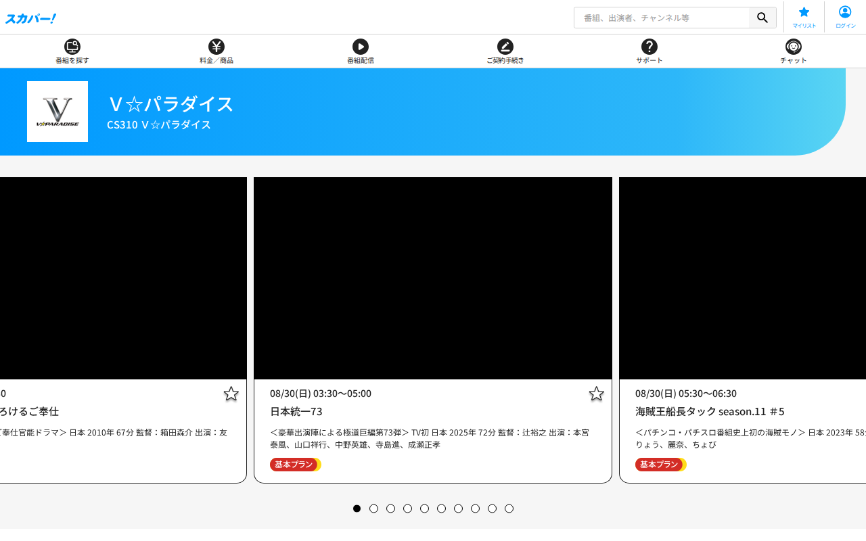Click the search magnifier button
Image resolution: width=866 pixels, height=541 pixels.
pyautogui.click(x=762, y=18)
